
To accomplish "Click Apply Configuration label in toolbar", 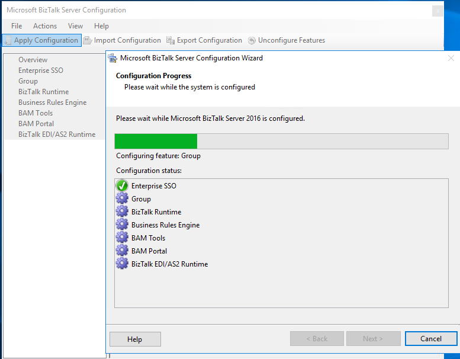I will (46, 40).
